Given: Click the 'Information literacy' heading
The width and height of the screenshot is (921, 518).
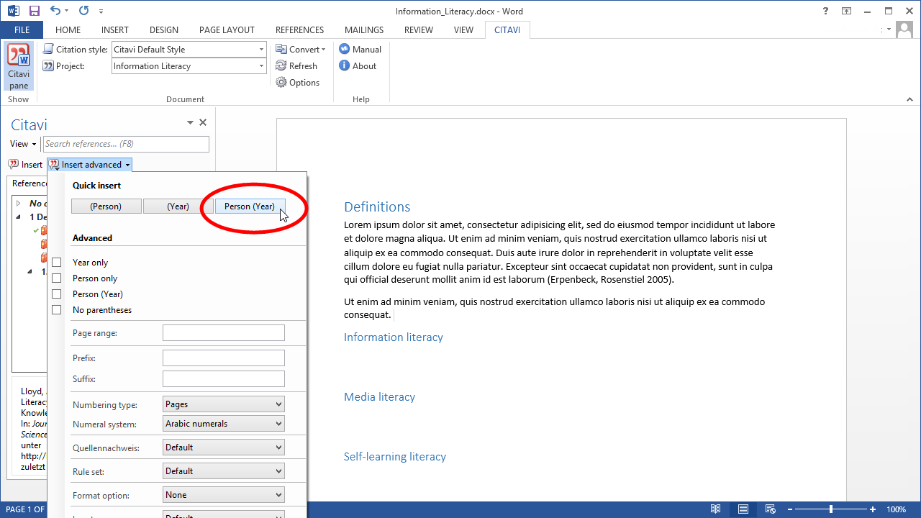Looking at the screenshot, I should coord(394,337).
